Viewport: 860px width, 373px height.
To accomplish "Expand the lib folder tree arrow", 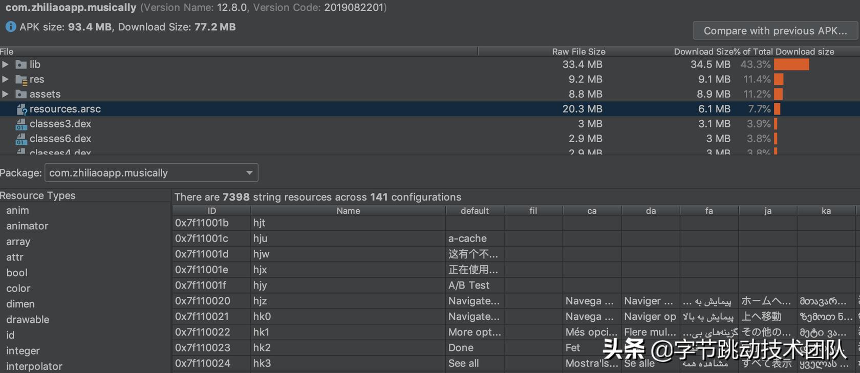I will [5, 64].
